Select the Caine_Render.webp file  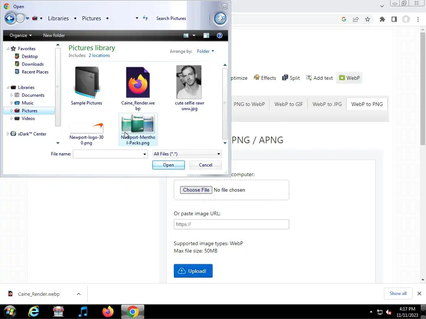coord(138,89)
